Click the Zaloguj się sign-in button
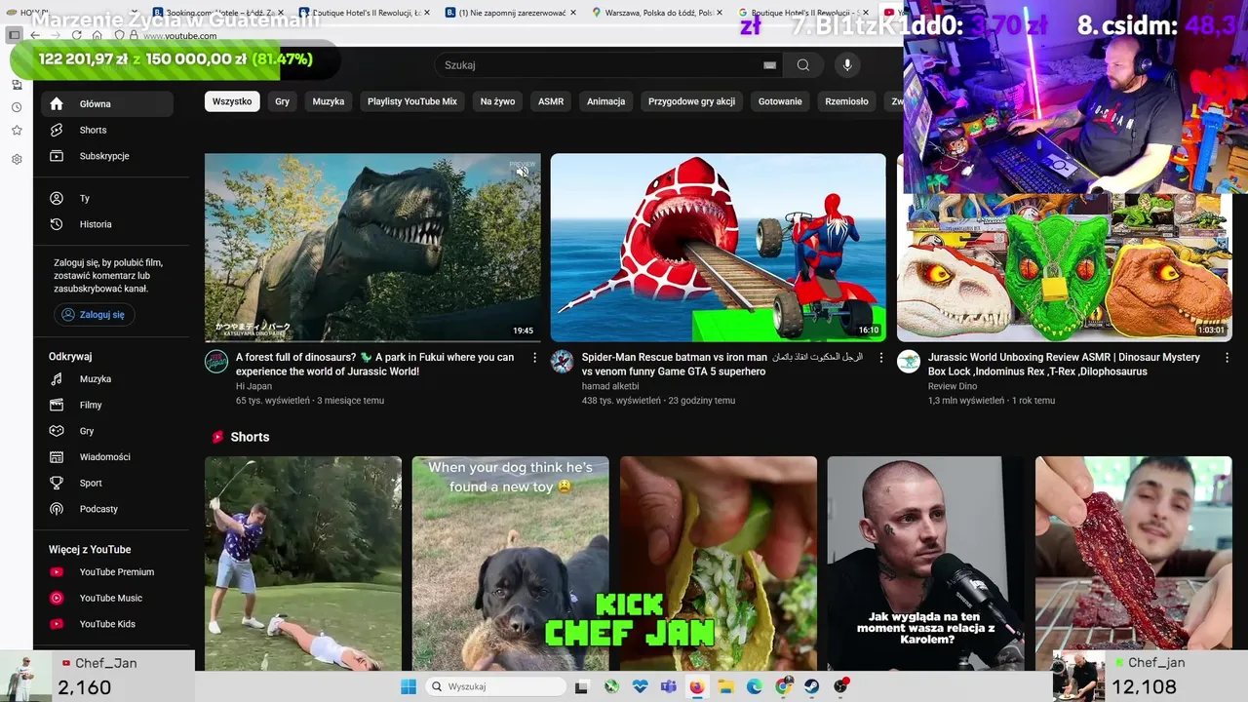 pyautogui.click(x=95, y=315)
